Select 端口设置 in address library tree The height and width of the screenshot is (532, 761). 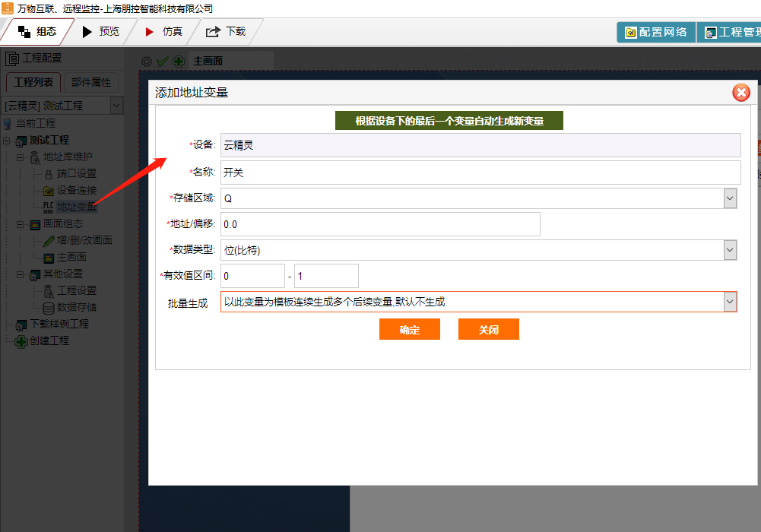tap(76, 173)
